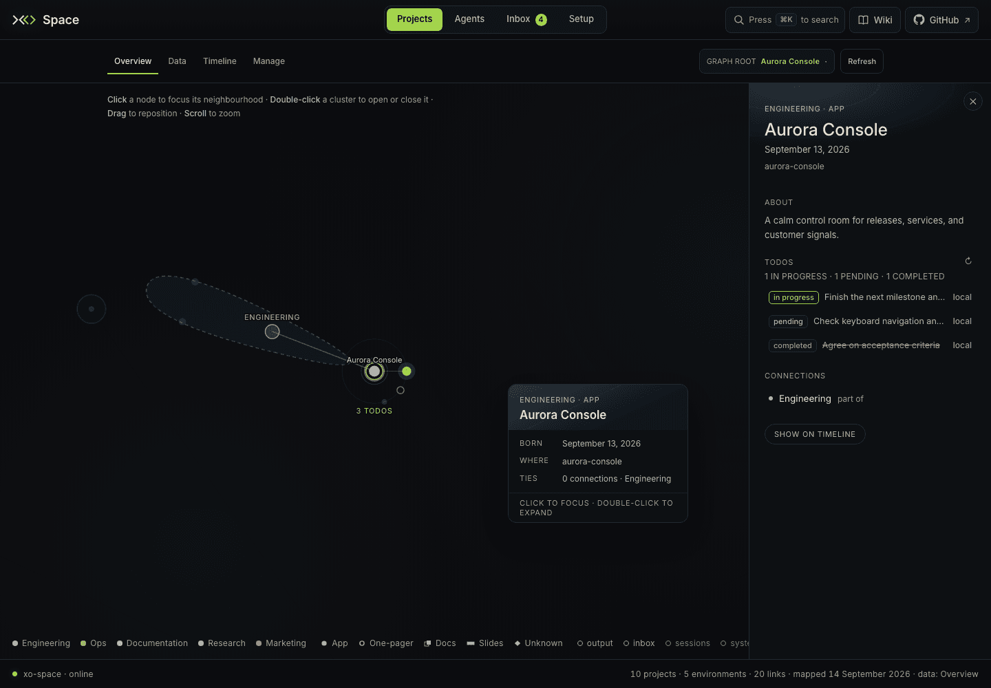Open the Wiki book icon button
The width and height of the screenshot is (991, 688).
875,20
